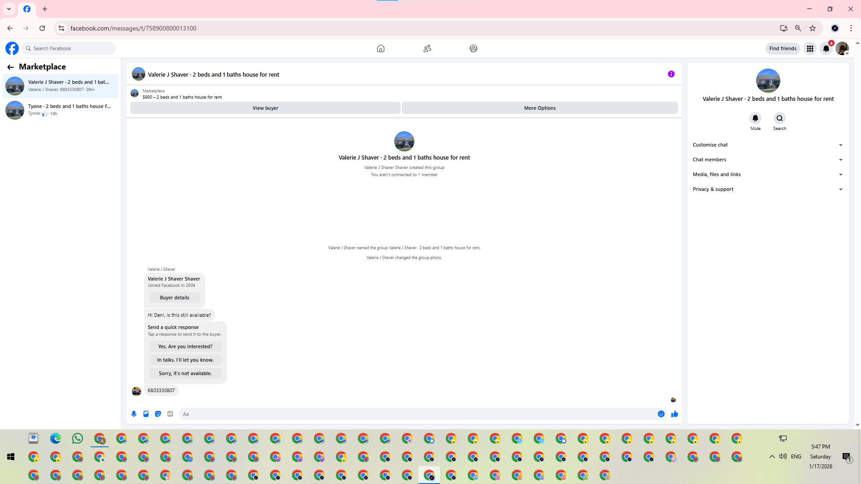Mute this conversation with the bell
Screen dimensions: 861x484
pos(755,118)
